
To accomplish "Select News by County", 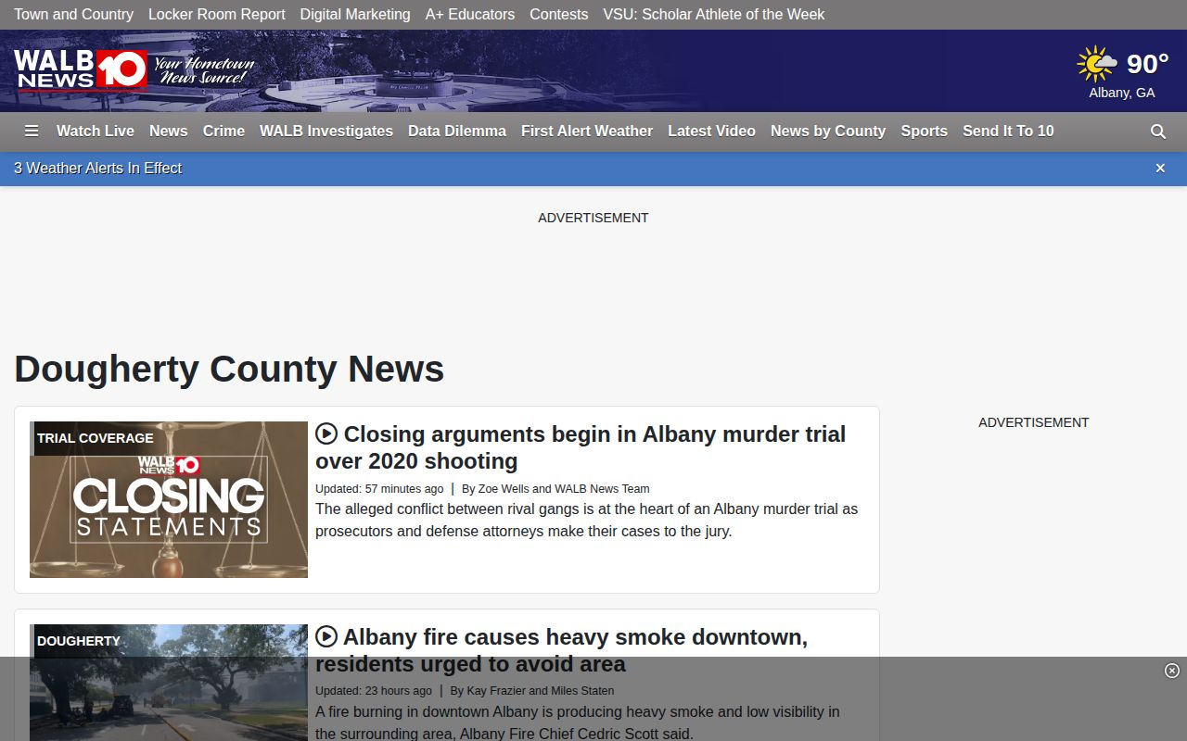I will click(x=828, y=132).
